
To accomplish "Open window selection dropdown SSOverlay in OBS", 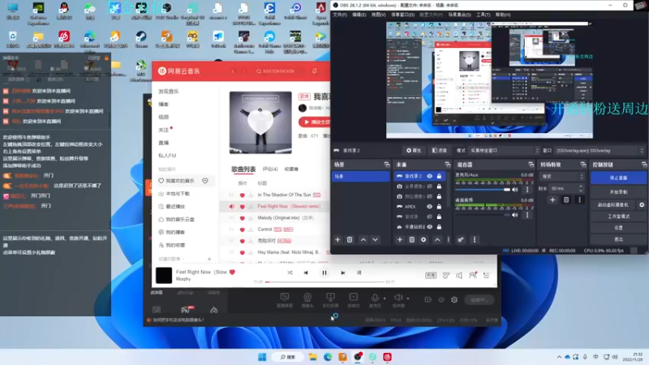I will pyautogui.click(x=600, y=151).
